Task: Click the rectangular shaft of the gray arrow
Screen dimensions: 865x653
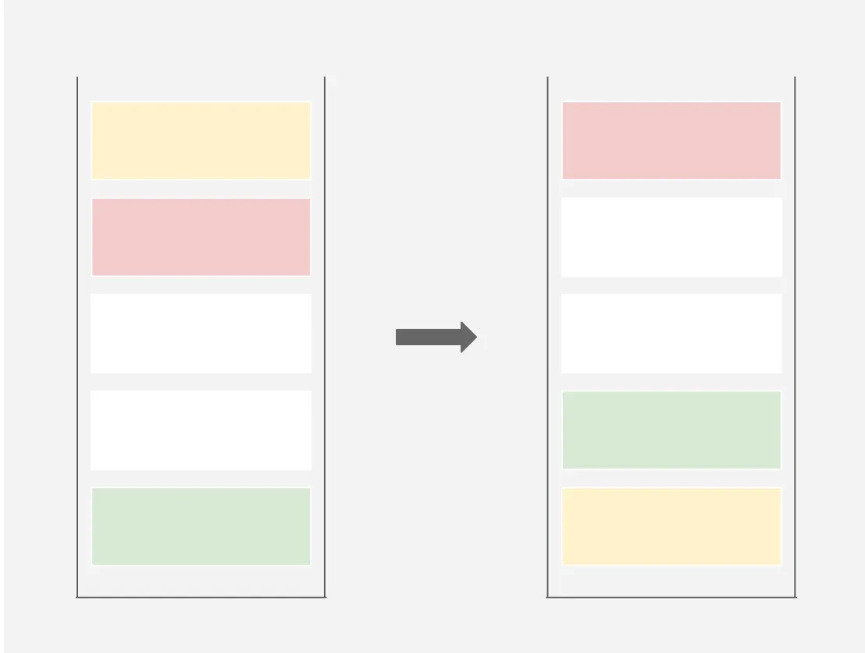Action: point(428,337)
